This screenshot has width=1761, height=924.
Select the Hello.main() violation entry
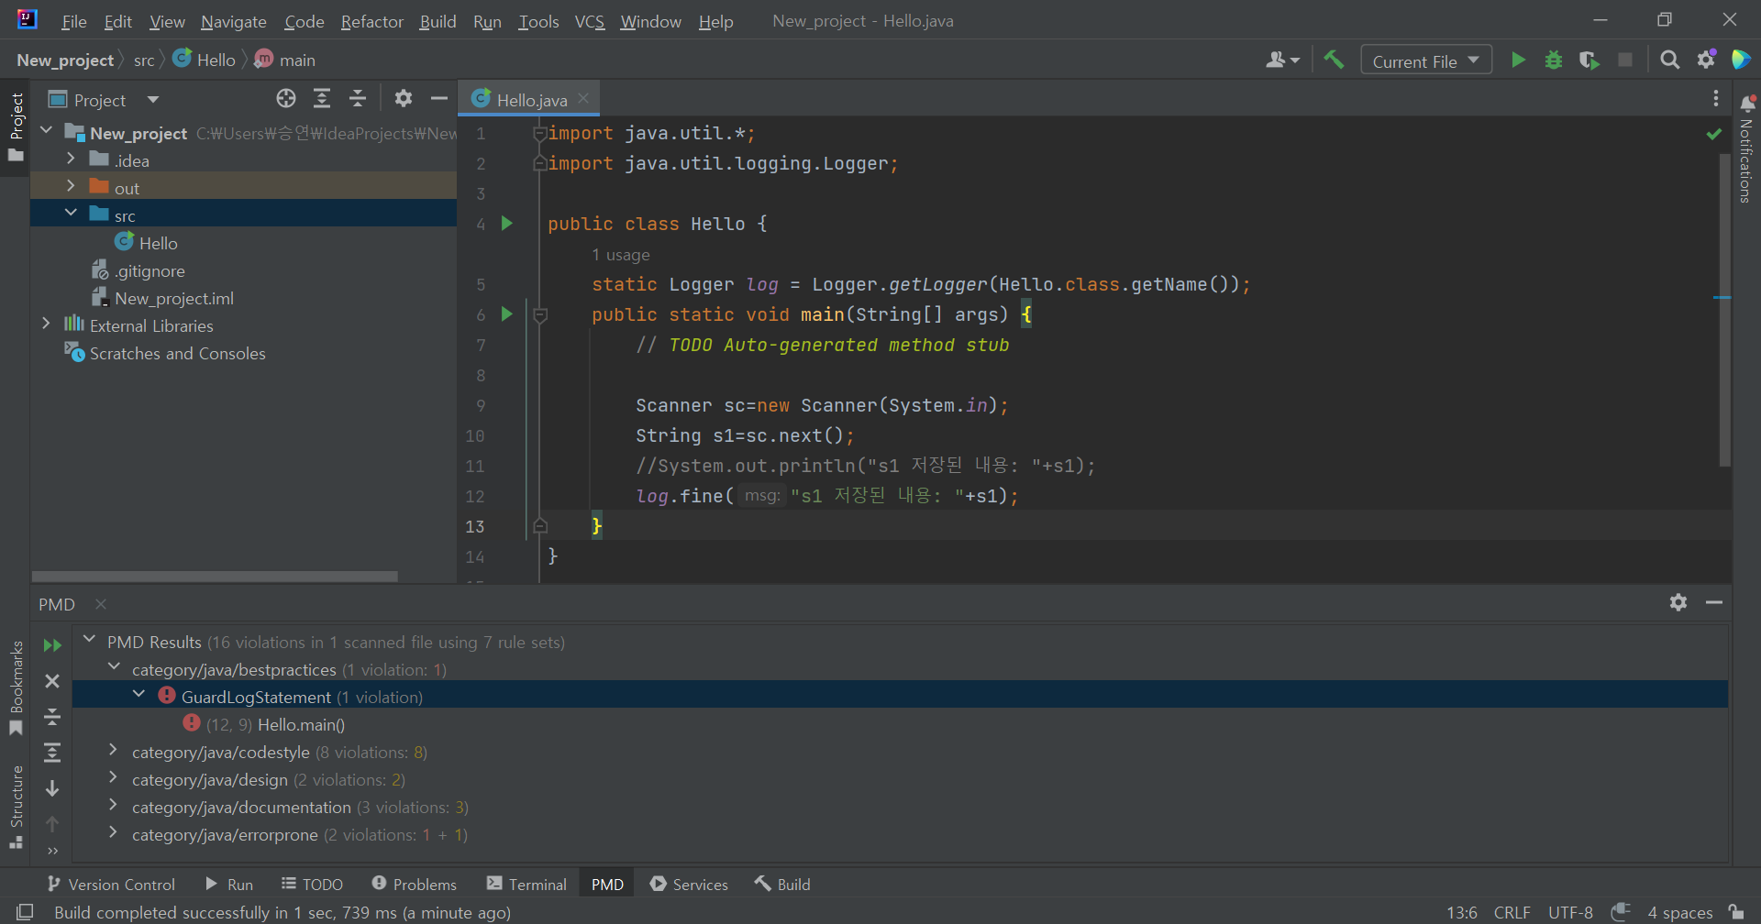point(301,724)
